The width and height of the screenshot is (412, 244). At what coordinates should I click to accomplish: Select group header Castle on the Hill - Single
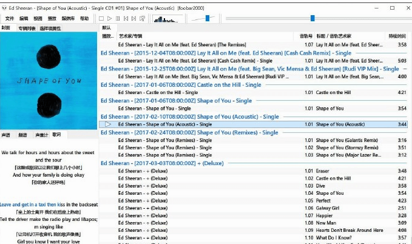click(254, 84)
